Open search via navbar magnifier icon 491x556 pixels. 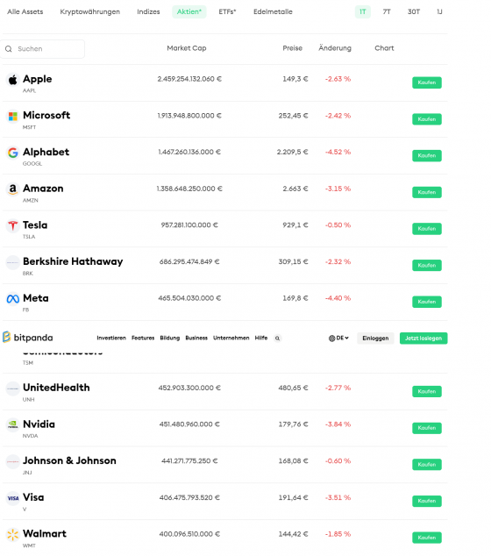coord(278,339)
